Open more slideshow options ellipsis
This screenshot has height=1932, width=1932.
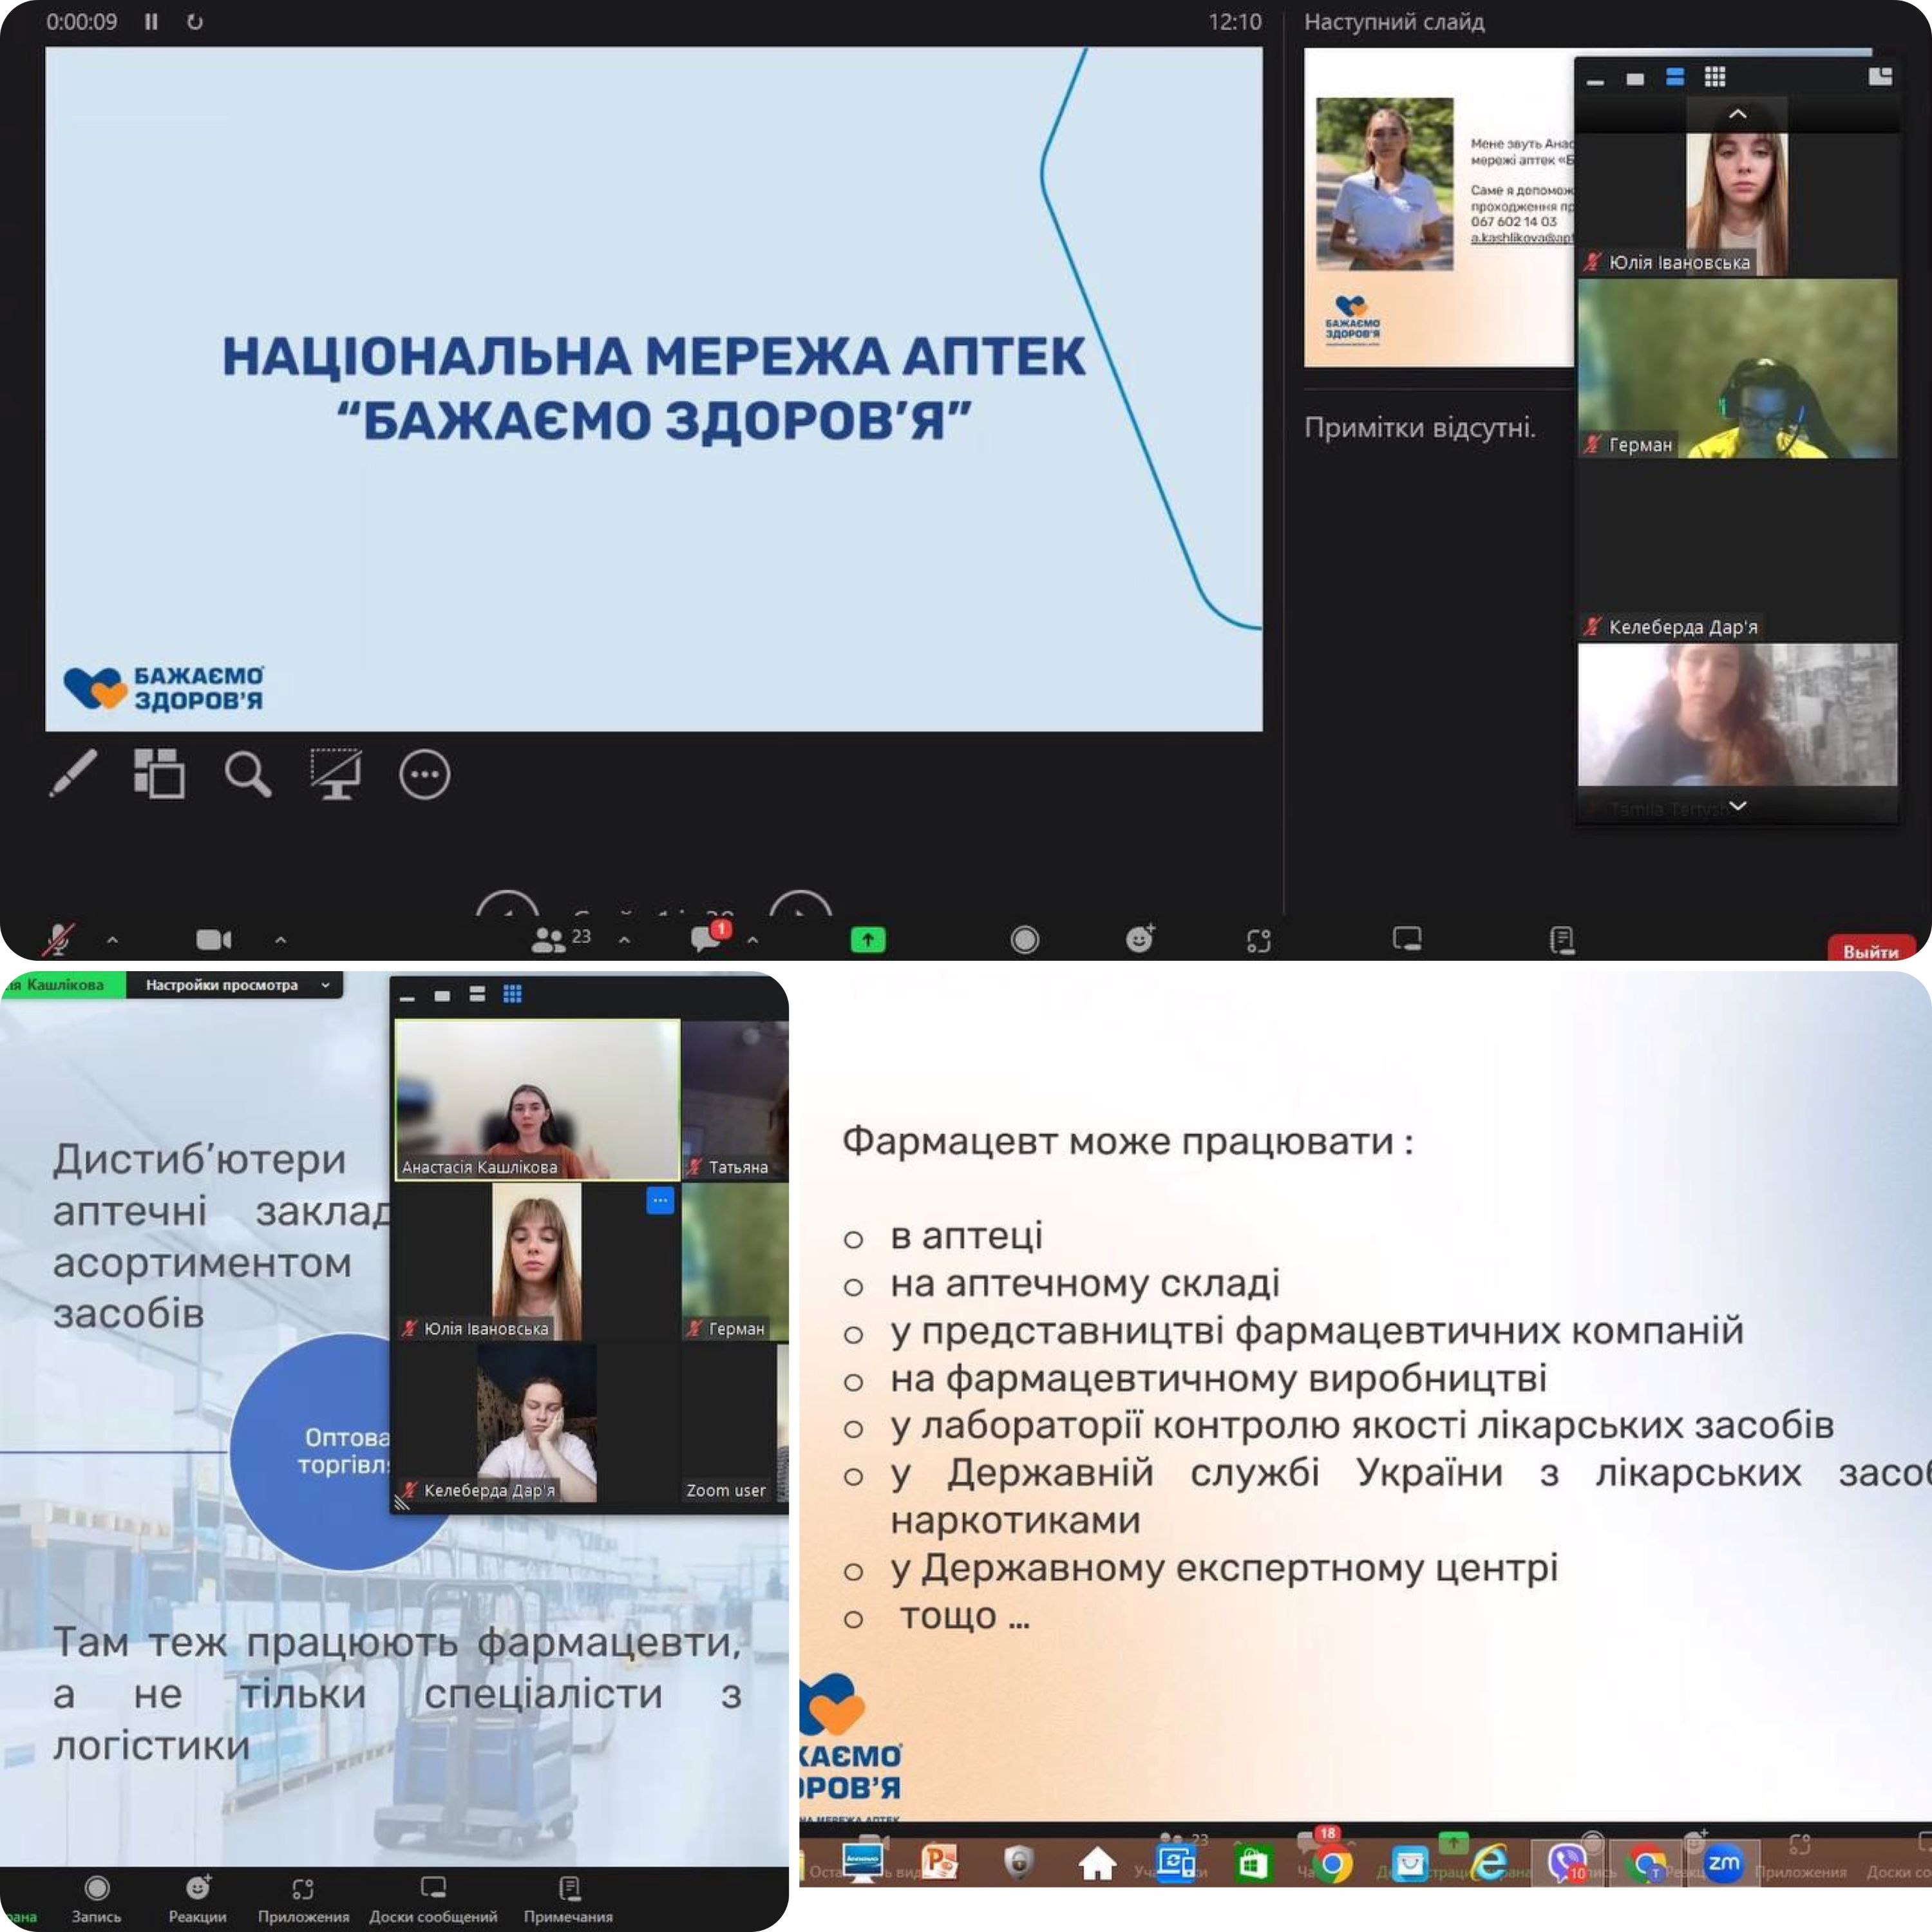pos(424,774)
